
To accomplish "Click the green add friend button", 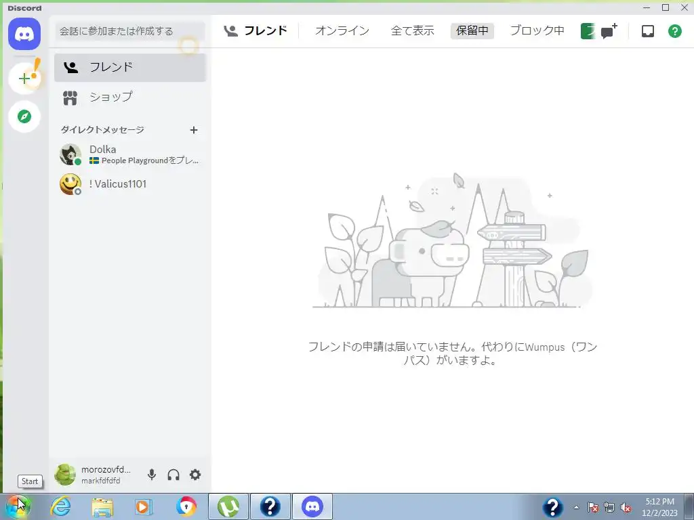I will [x=588, y=31].
